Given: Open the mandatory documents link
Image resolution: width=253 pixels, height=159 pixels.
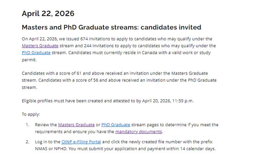Looking at the screenshot, I should coord(138,131).
